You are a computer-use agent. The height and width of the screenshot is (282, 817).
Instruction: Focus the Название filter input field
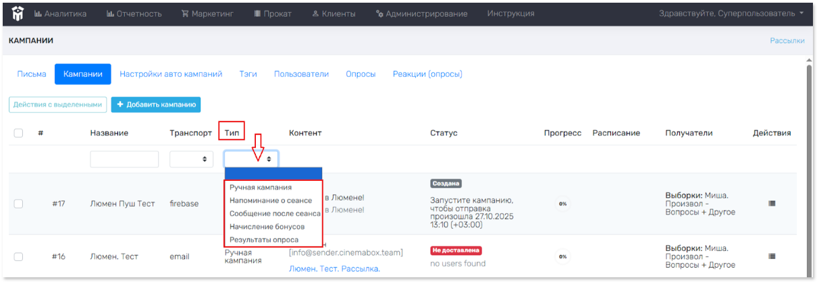pos(124,159)
